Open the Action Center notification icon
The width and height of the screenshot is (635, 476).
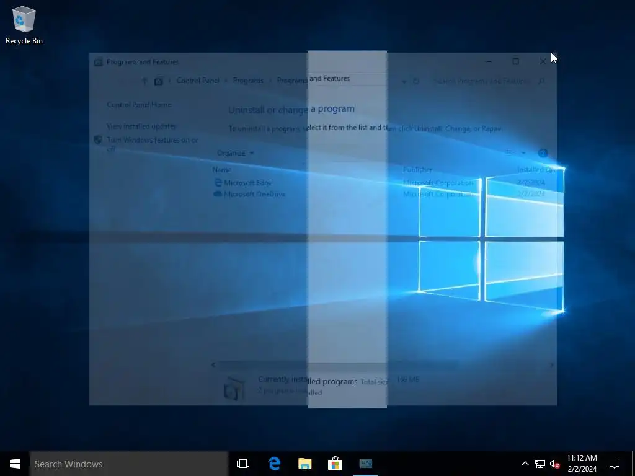(x=615, y=464)
